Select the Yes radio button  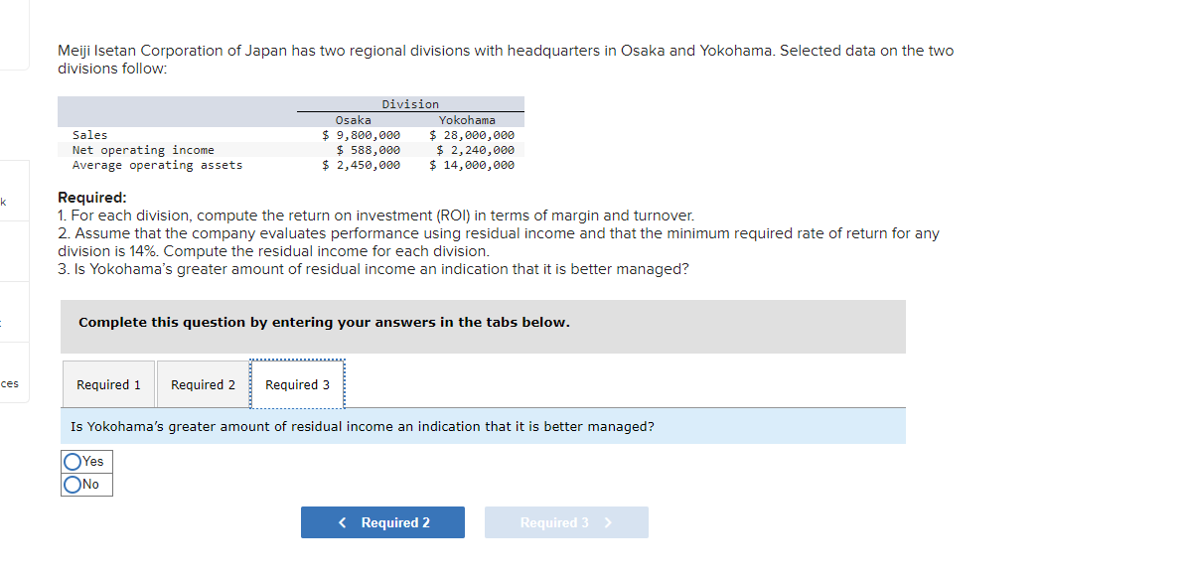point(73,461)
